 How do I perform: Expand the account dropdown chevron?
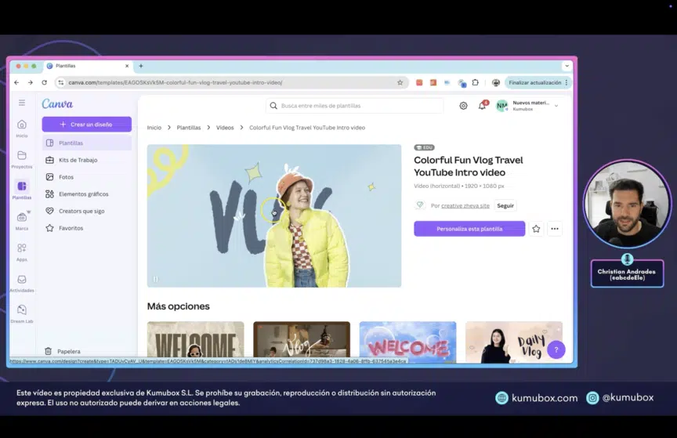tap(556, 106)
